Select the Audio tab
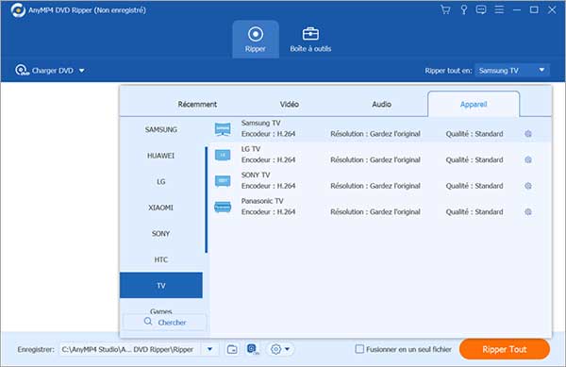Image resolution: width=566 pixels, height=367 pixels. click(x=381, y=105)
